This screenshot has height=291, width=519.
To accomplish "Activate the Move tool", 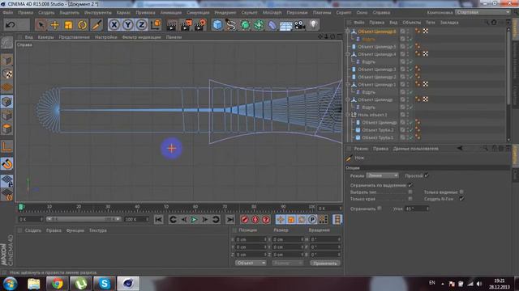I will (54, 25).
